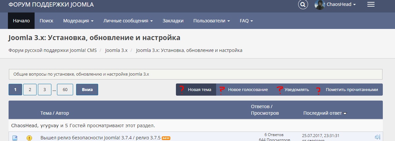
Task: Go to forum title ФОРУМ ПОДДЕРЖКИ JOOMLA
Action: (x=51, y=5)
